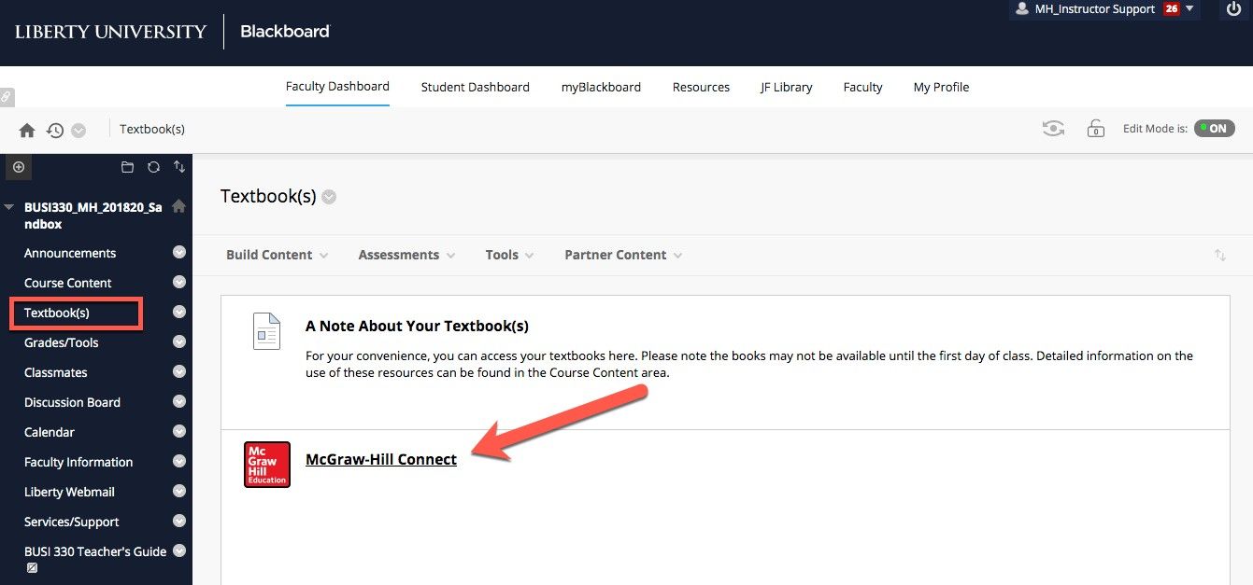The width and height of the screenshot is (1253, 585).
Task: Click the home icon in the breadcrumb bar
Action: (x=27, y=131)
